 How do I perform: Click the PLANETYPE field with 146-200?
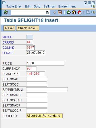click(36, 74)
